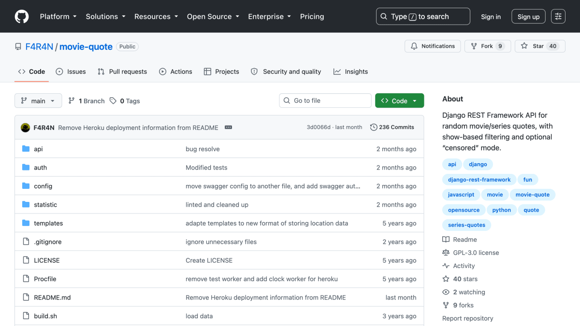Open commit hash 3d0066d

click(x=319, y=128)
